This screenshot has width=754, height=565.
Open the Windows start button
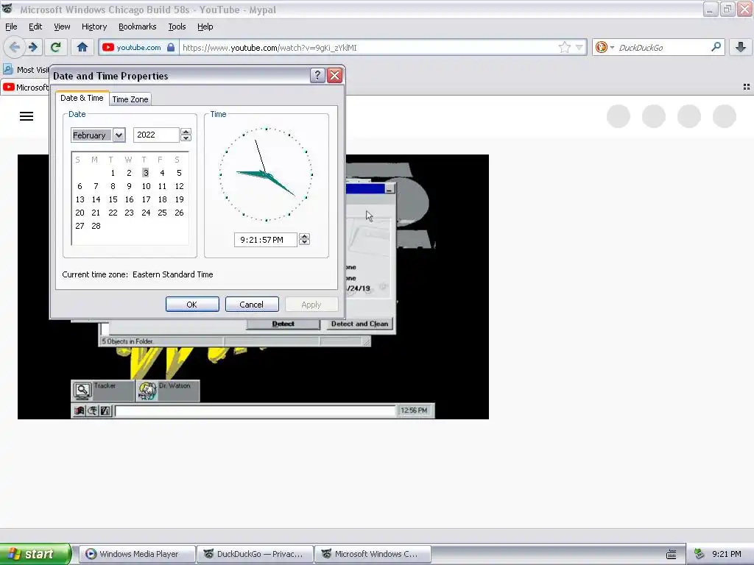tap(35, 554)
